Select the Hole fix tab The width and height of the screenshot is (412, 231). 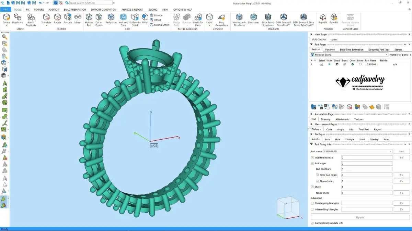click(338, 140)
